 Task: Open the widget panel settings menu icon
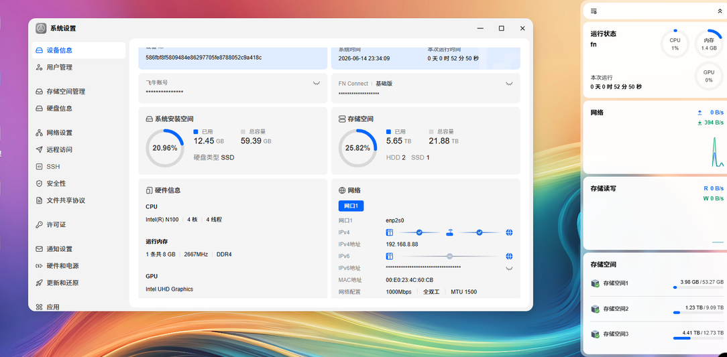coord(594,11)
